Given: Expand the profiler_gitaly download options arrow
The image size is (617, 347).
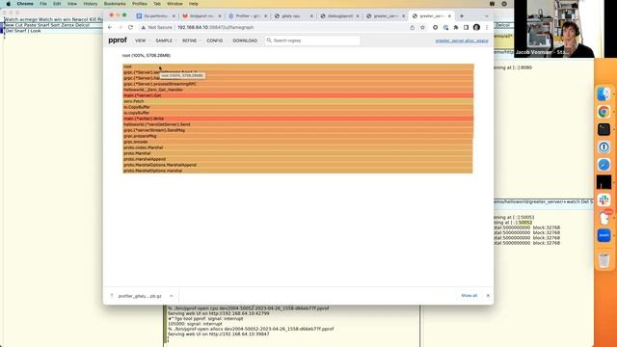Looking at the screenshot, I should tap(172, 296).
